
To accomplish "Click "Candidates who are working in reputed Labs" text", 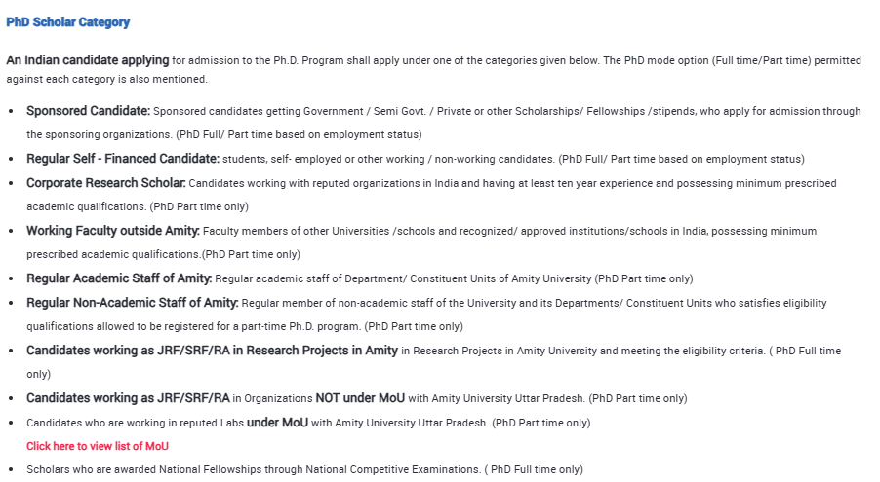I will point(135,423).
